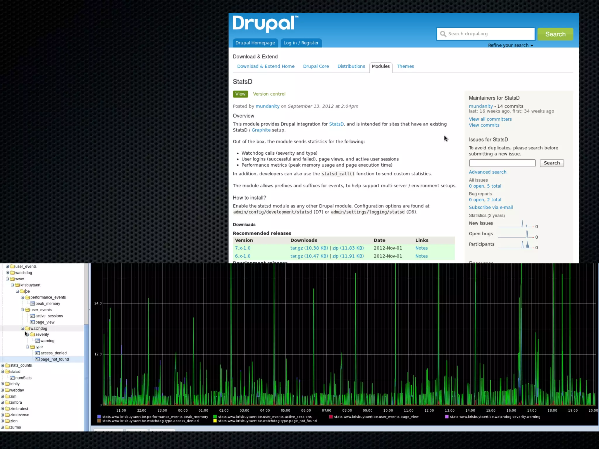The width and height of the screenshot is (599, 449).
Task: Expand the zimbra tree folder
Action: [3, 403]
